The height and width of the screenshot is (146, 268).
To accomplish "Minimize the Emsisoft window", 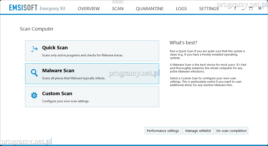I will pyautogui.click(x=243, y=9).
